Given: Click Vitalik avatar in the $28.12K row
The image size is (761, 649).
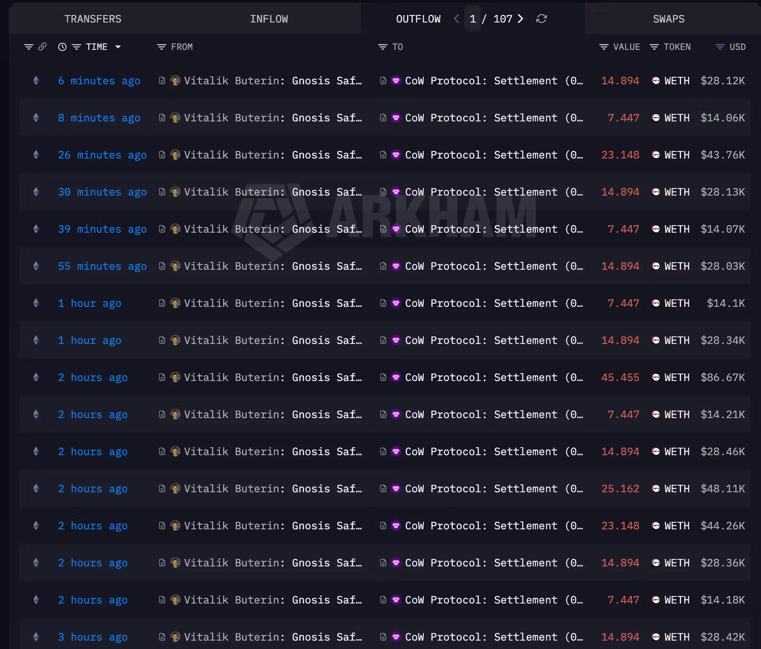Looking at the screenshot, I should (x=175, y=80).
